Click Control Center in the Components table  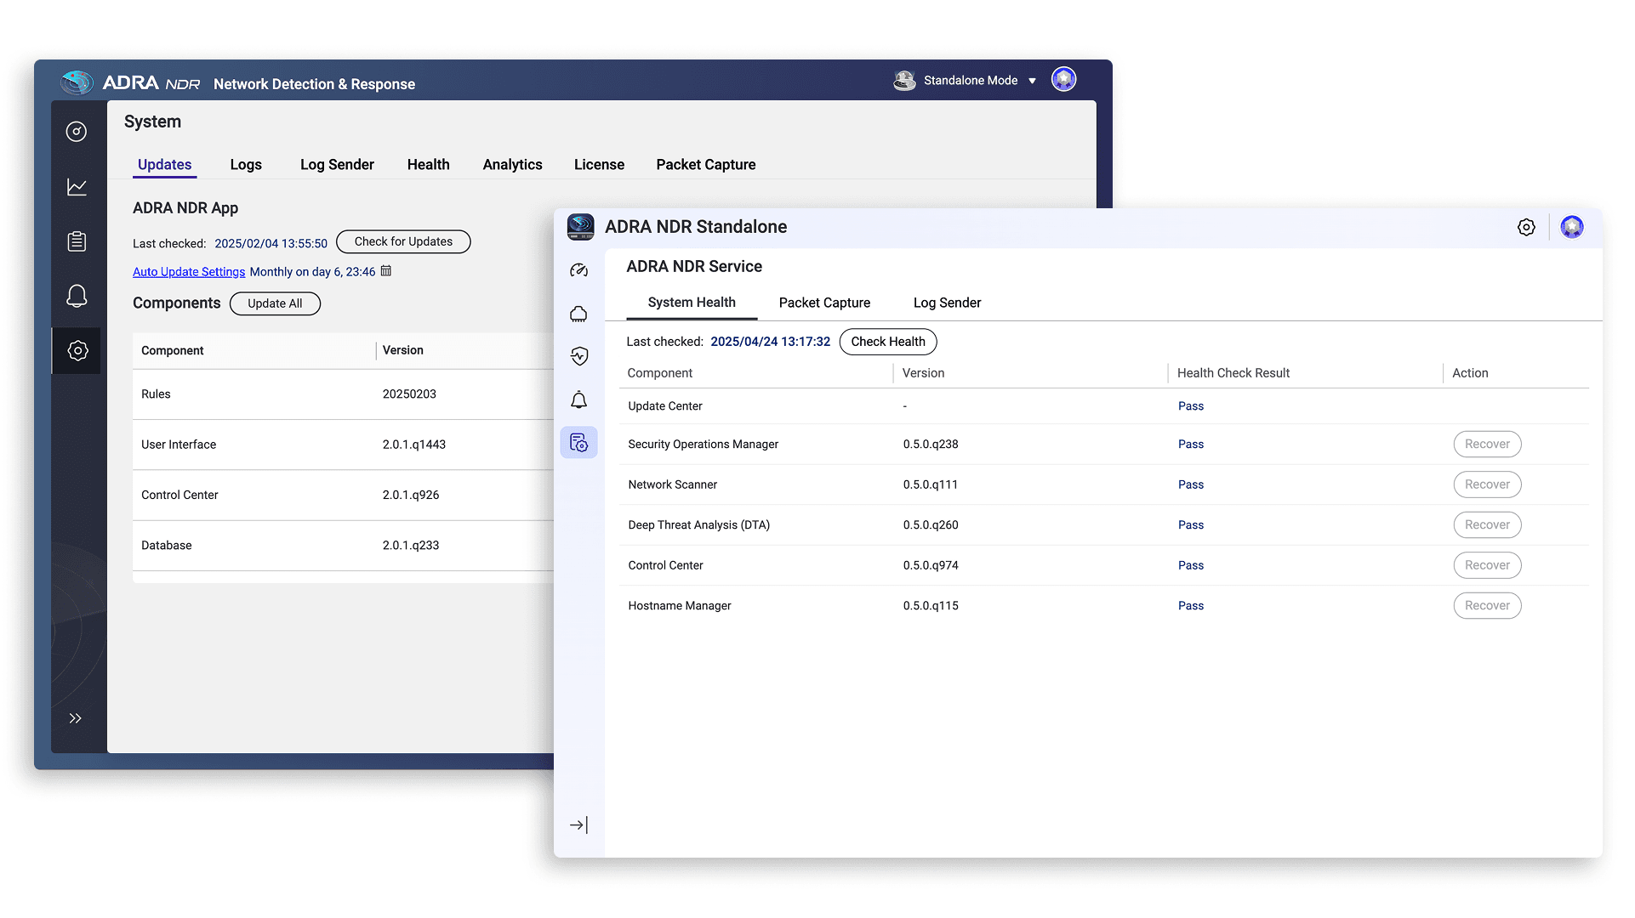click(x=179, y=496)
